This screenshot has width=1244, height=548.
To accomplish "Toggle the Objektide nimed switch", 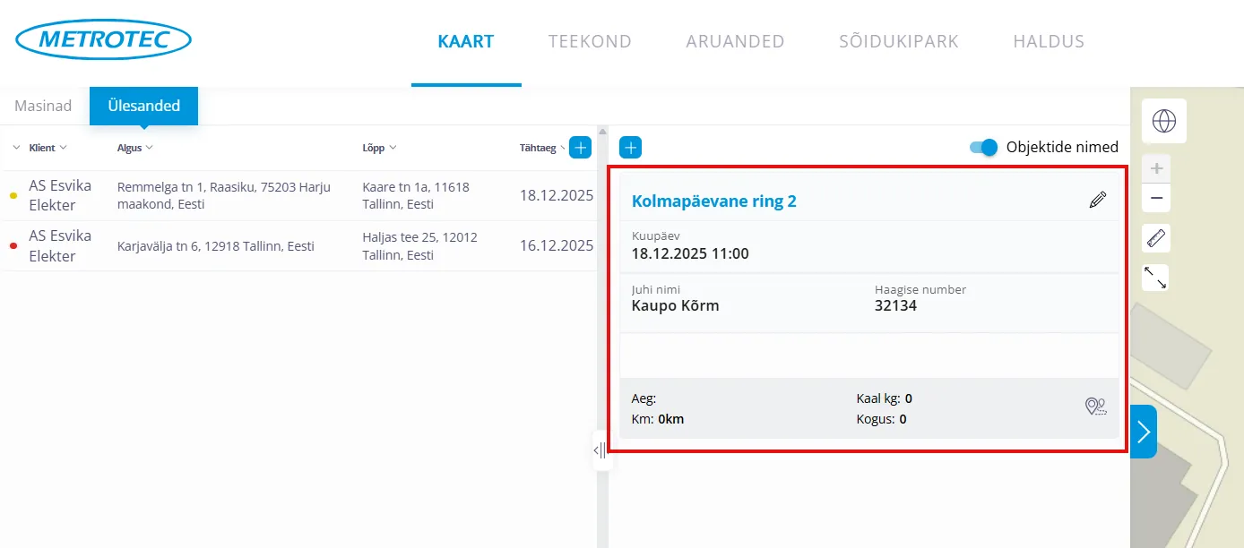I will (983, 148).
